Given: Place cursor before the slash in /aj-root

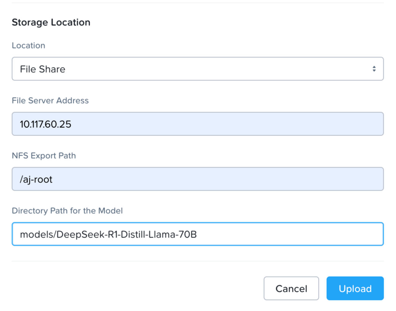Looking at the screenshot, I should tap(20, 179).
